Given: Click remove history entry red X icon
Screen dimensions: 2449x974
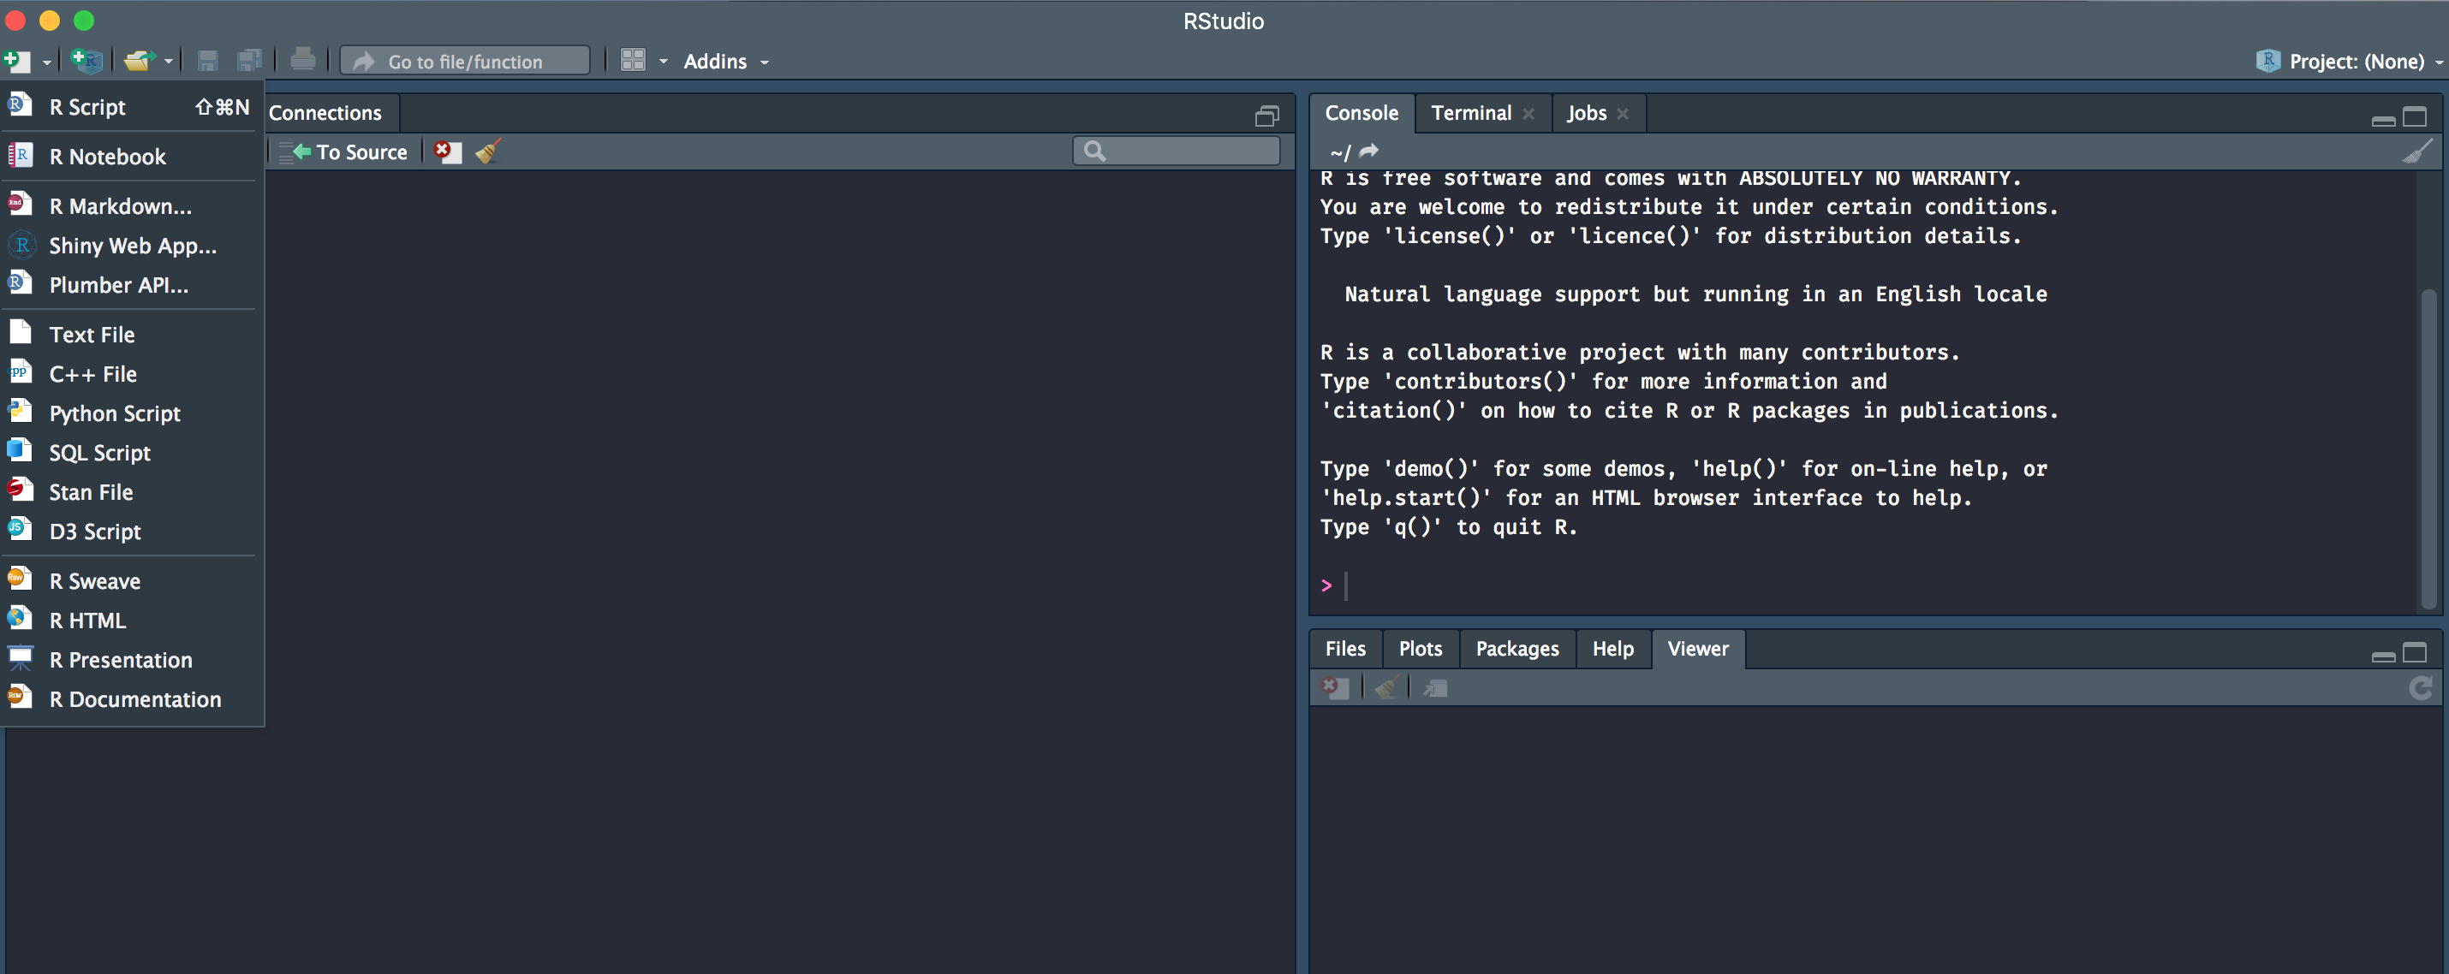Looking at the screenshot, I should 447,151.
